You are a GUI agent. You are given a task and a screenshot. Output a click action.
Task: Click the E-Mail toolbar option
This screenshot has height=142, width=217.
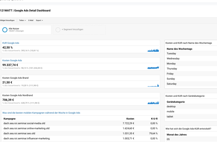31,20
